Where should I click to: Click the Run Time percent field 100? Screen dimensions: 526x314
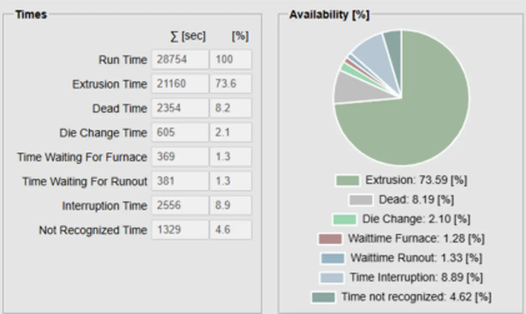(x=230, y=59)
